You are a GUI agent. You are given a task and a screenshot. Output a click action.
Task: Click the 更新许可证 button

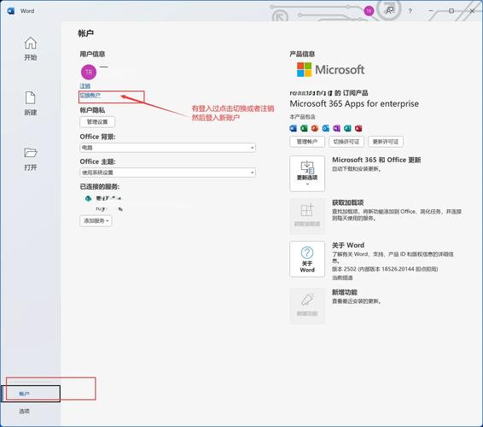coord(386,142)
